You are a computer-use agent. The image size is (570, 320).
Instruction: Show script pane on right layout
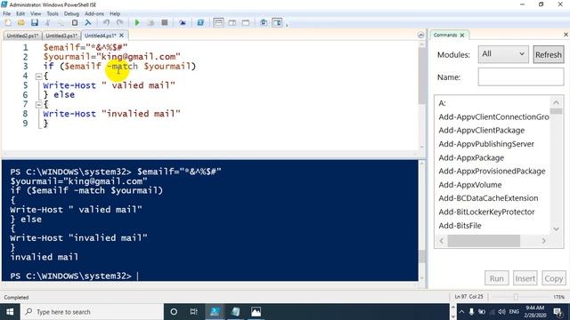tap(232, 22)
